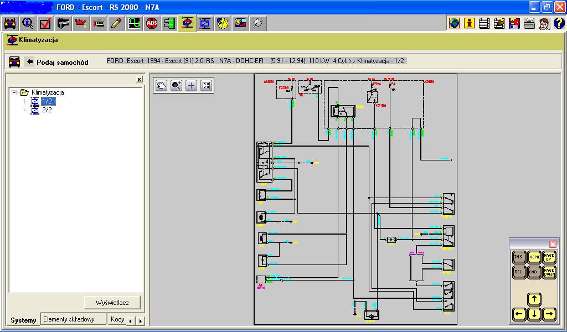The height and width of the screenshot is (332, 567).
Task: Select the 1/2 diagram tree entry
Action: pos(47,101)
